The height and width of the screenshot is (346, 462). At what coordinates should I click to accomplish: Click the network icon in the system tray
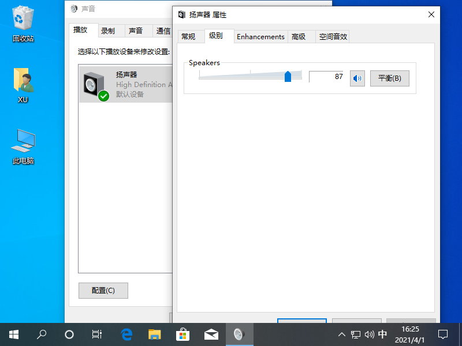pos(355,334)
